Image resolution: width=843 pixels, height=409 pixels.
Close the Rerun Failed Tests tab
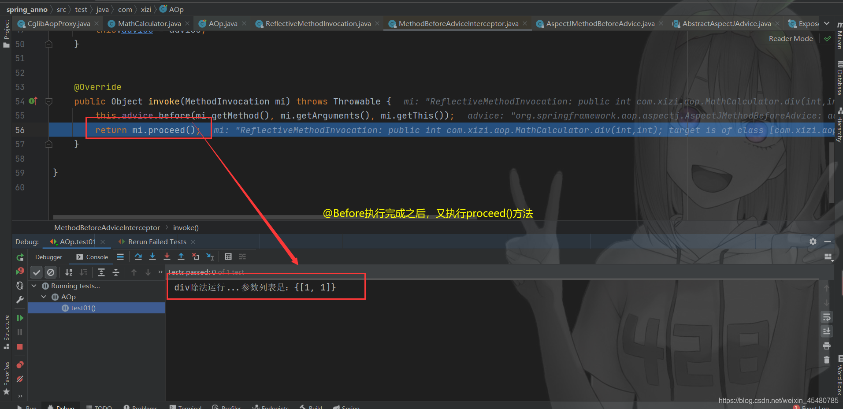193,242
